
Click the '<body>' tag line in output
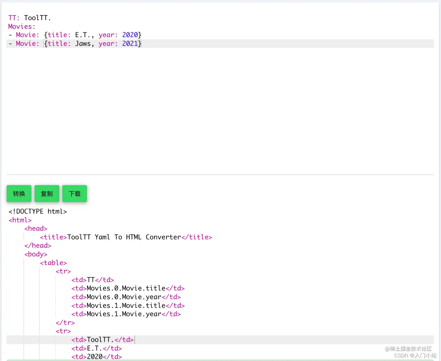click(36, 254)
